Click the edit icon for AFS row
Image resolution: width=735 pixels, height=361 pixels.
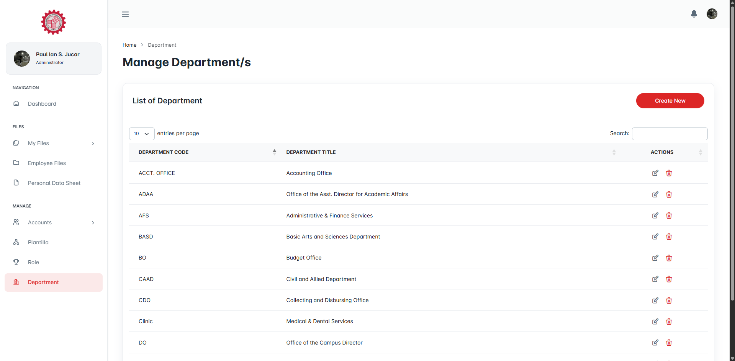(655, 216)
